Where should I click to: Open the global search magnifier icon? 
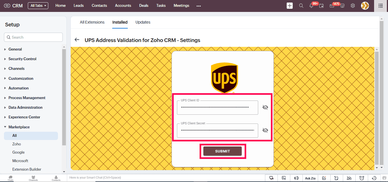(301, 6)
